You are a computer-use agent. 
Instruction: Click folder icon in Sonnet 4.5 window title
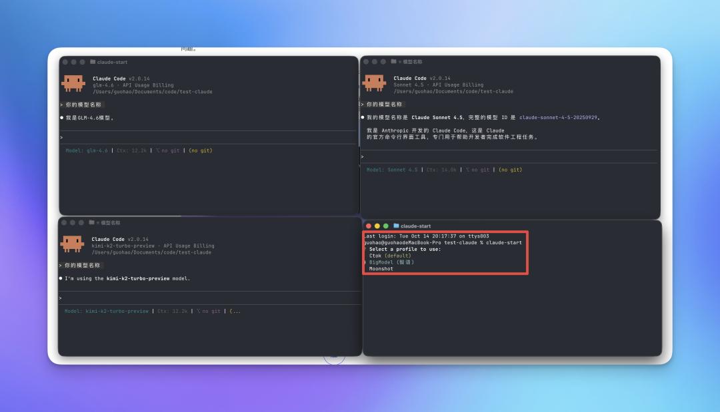pyautogui.click(x=393, y=61)
